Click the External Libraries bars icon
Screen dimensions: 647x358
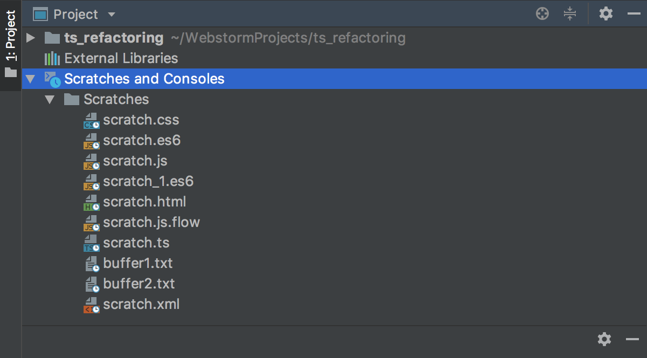(x=52, y=58)
